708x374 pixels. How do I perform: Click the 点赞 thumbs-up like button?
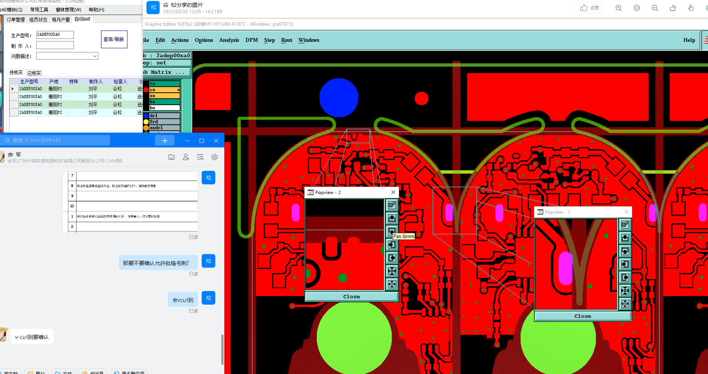tap(589, 8)
